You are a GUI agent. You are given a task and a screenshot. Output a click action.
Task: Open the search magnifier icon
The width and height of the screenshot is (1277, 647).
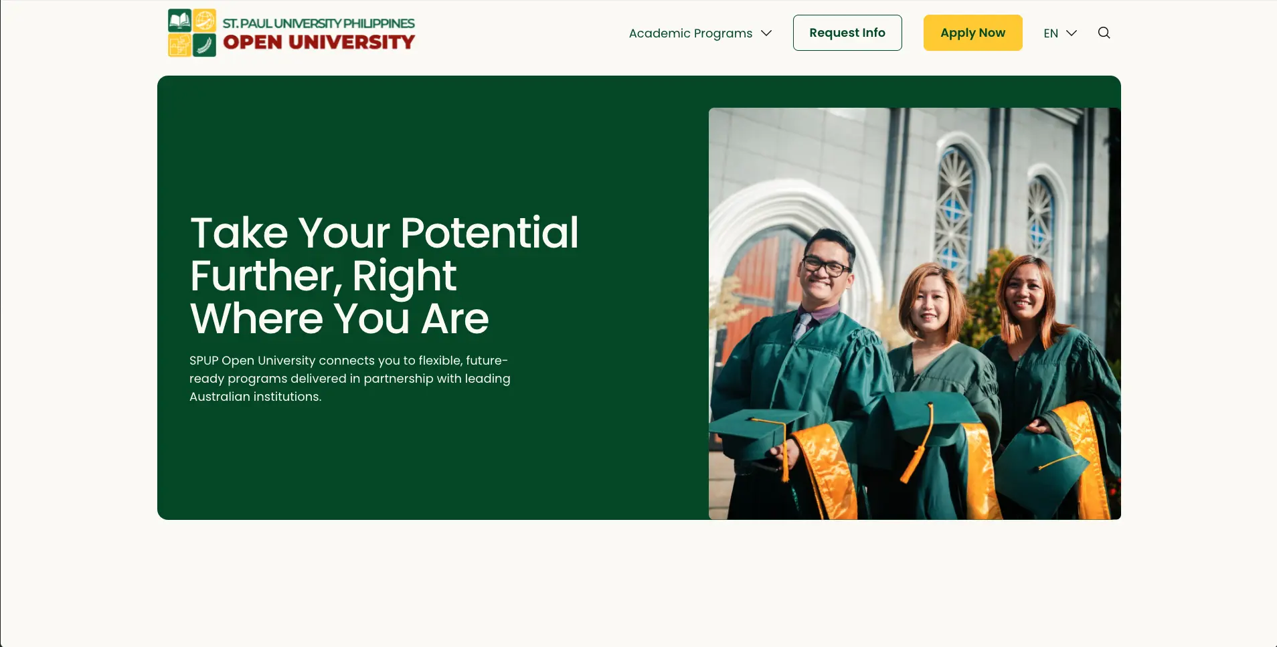click(1104, 33)
